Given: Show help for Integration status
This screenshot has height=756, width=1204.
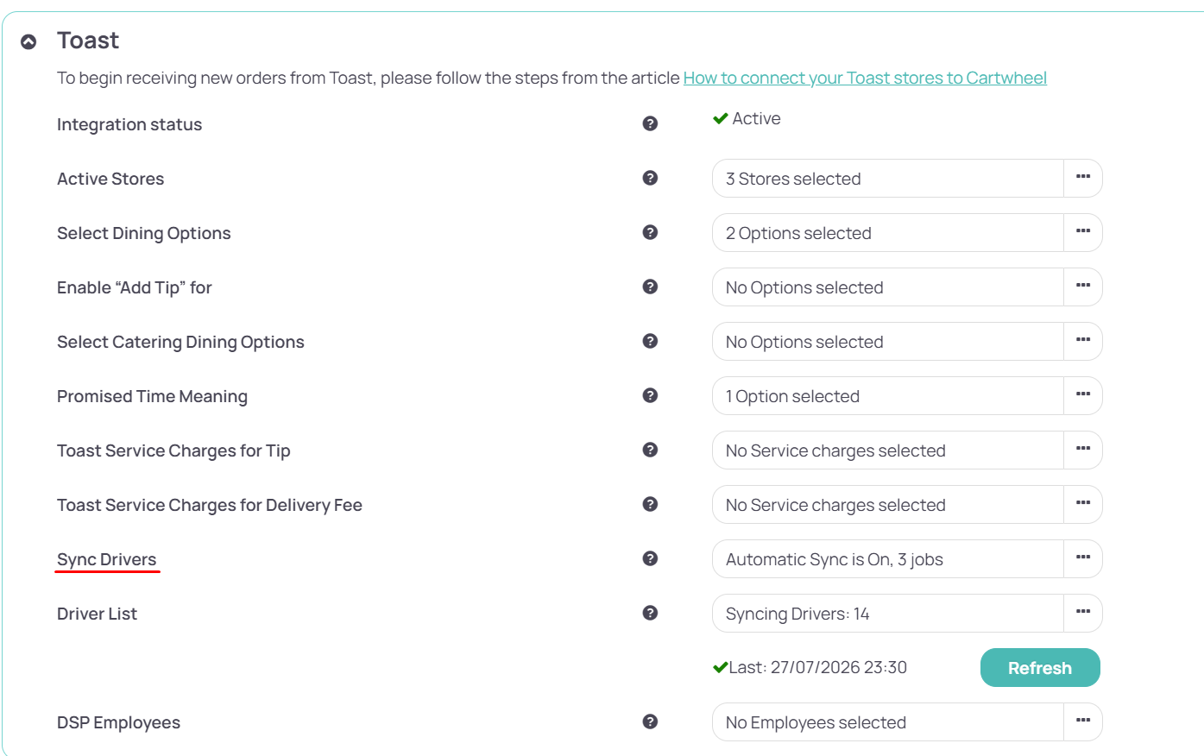Looking at the screenshot, I should [651, 123].
